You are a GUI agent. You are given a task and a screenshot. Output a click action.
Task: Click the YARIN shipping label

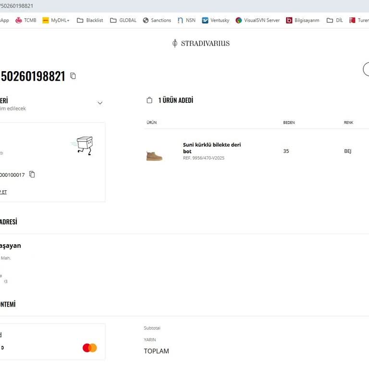[150, 340]
